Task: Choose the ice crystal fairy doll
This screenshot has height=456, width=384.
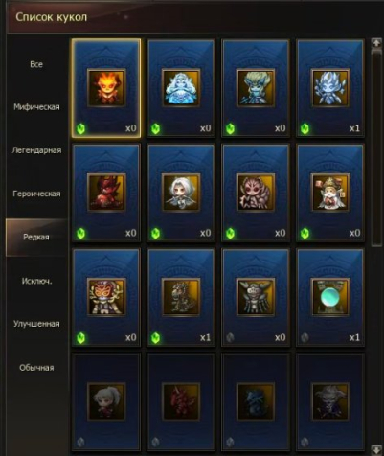Action: pos(330,88)
